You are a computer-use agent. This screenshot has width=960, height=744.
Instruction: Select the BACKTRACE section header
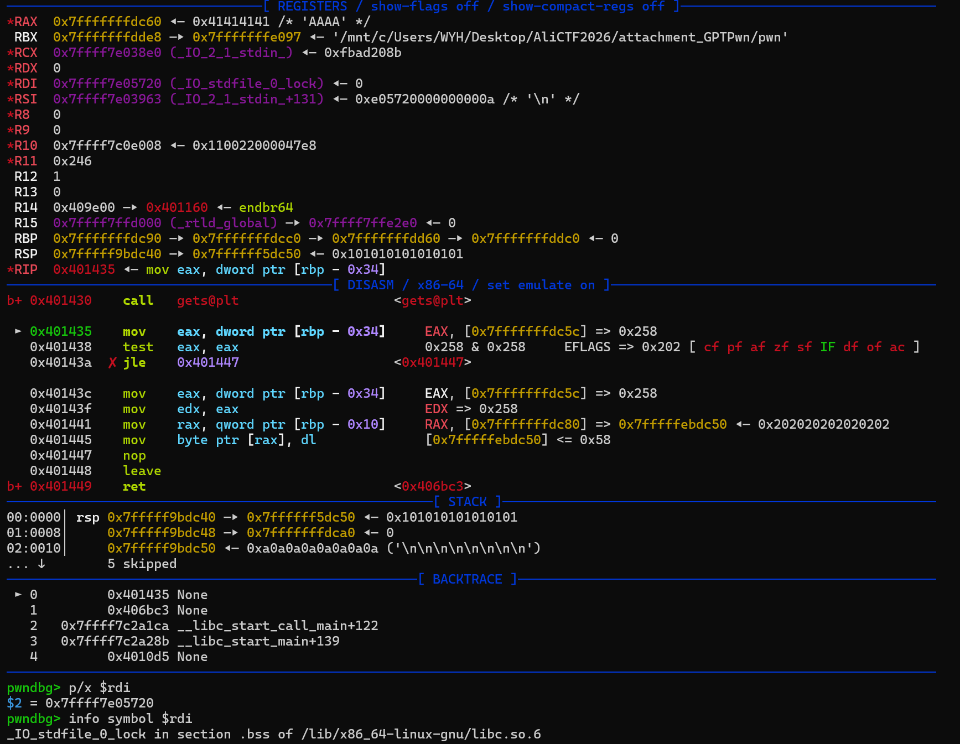click(x=467, y=580)
